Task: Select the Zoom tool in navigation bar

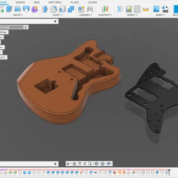Action: tap(85, 164)
